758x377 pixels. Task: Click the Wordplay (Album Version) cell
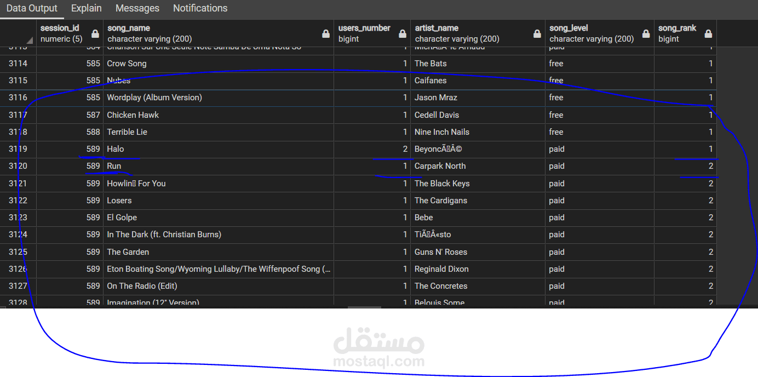tap(219, 98)
